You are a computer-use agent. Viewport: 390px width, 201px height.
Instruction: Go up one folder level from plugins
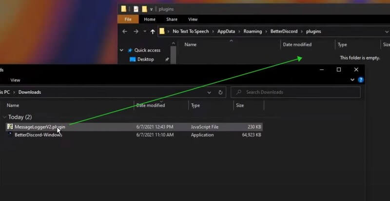point(153,32)
